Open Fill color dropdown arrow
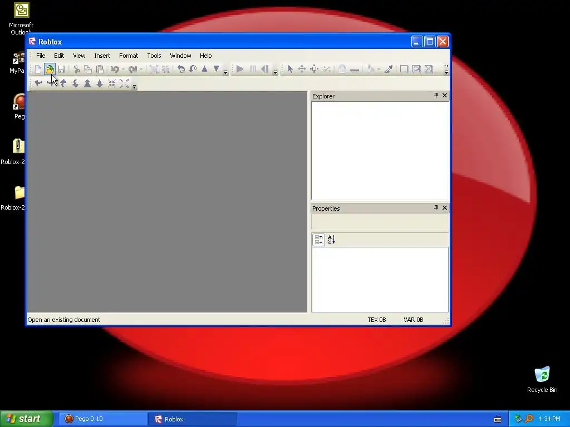 pyautogui.click(x=379, y=69)
